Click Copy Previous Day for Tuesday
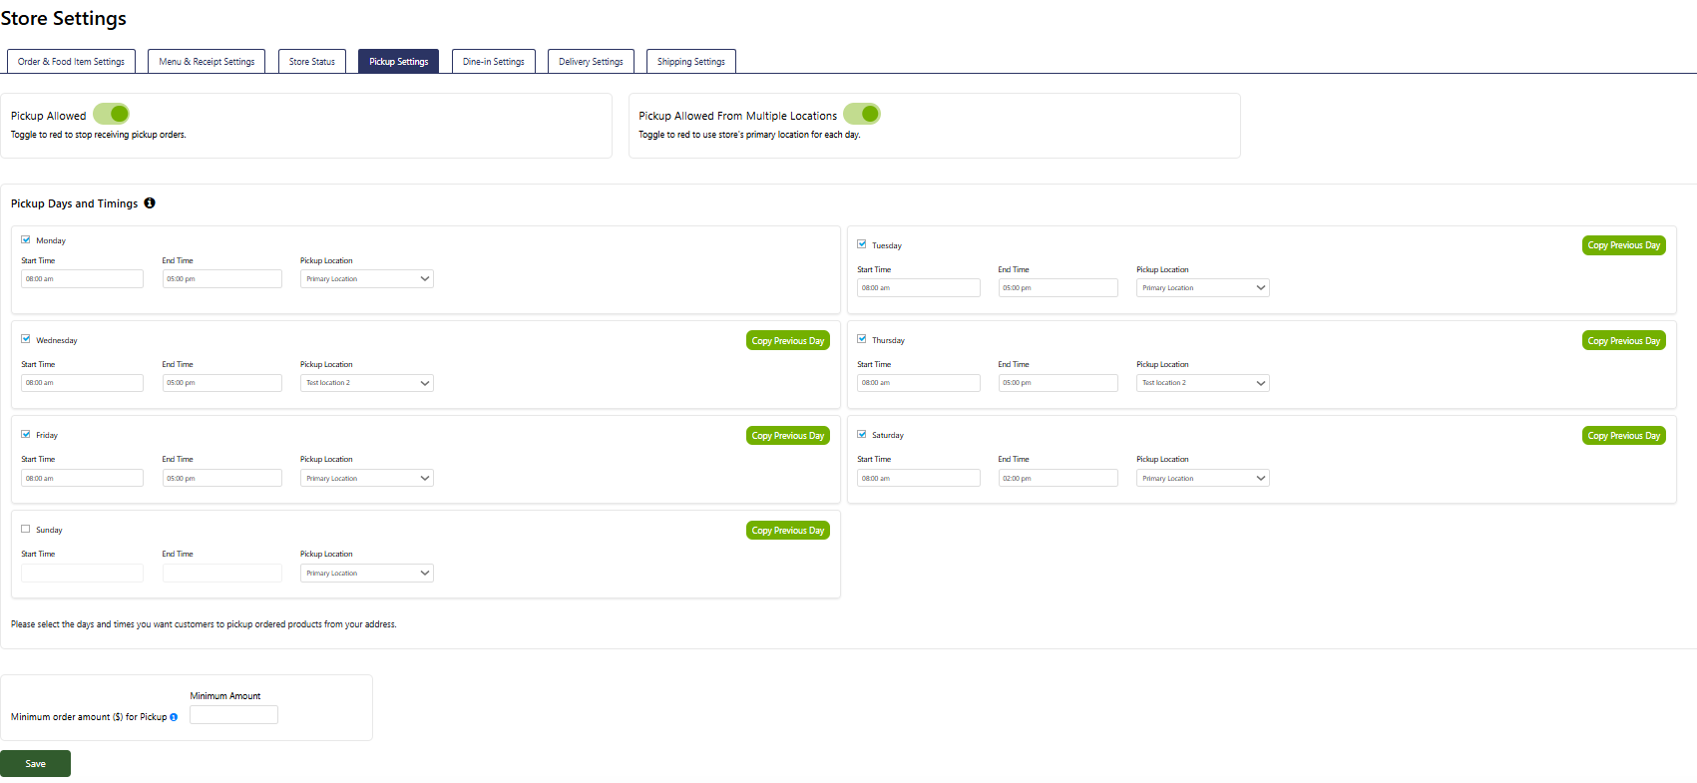 (x=1623, y=245)
